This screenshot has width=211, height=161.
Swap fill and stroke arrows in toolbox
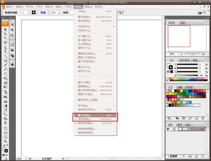click(x=7, y=145)
